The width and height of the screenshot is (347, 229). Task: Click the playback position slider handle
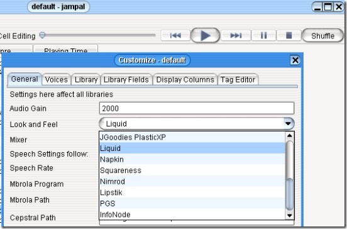point(42,35)
